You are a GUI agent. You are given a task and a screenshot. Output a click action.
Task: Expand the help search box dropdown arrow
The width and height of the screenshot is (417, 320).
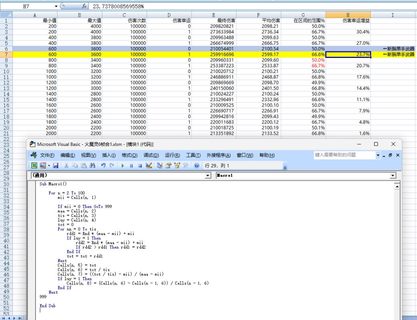point(378,155)
